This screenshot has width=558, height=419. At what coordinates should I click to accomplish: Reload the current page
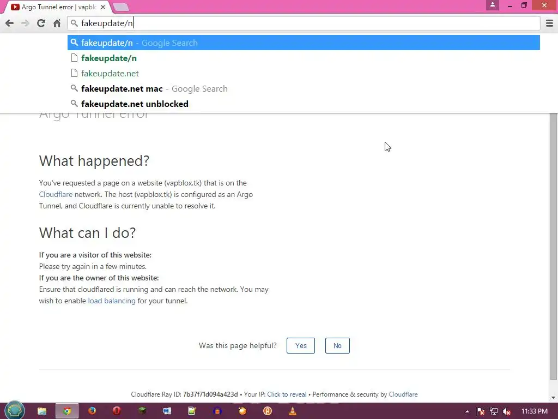point(41,23)
